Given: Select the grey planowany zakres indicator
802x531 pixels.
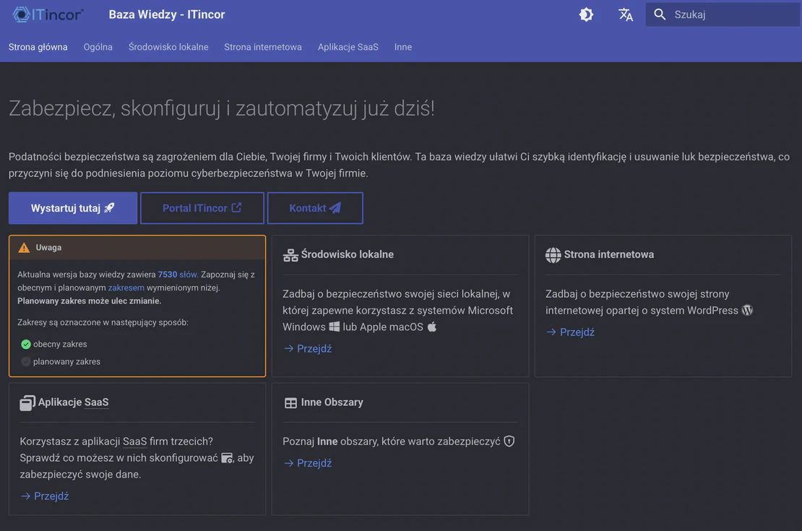Looking at the screenshot, I should pyautogui.click(x=24, y=361).
